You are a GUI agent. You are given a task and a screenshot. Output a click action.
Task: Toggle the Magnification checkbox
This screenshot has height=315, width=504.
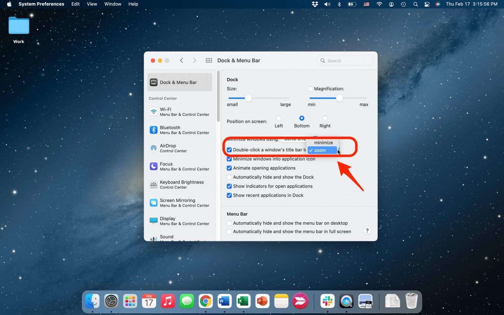click(x=310, y=89)
